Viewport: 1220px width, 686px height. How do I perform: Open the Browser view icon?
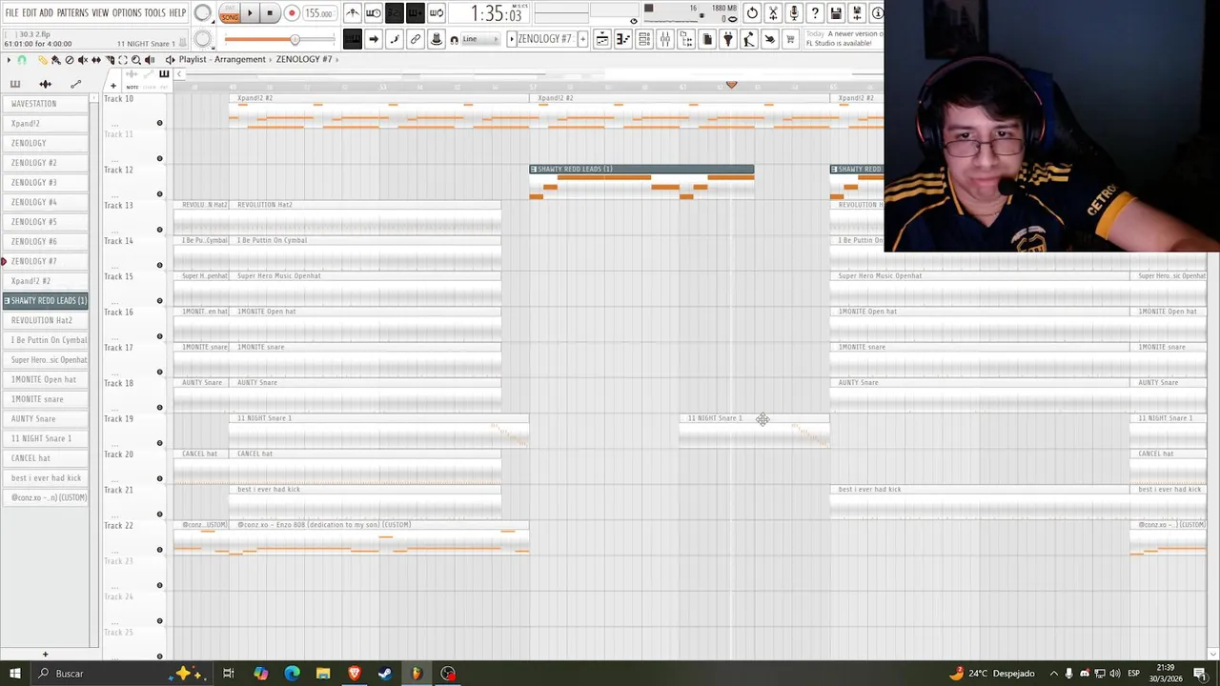[x=686, y=39]
